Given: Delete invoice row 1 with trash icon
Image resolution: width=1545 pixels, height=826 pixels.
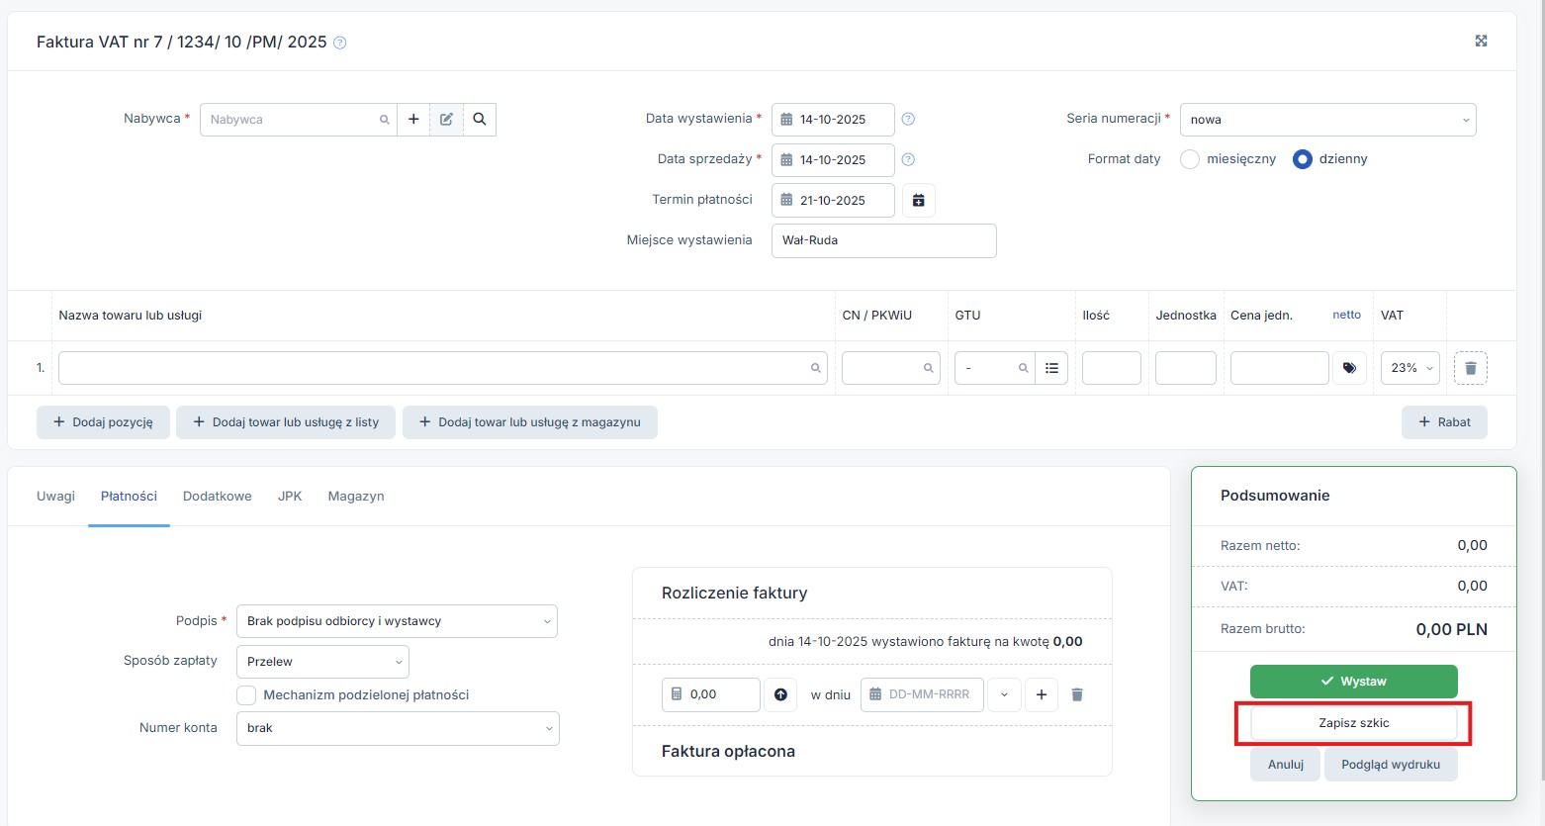Looking at the screenshot, I should pos(1470,368).
